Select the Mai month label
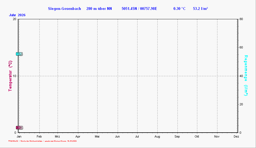 [97, 136]
